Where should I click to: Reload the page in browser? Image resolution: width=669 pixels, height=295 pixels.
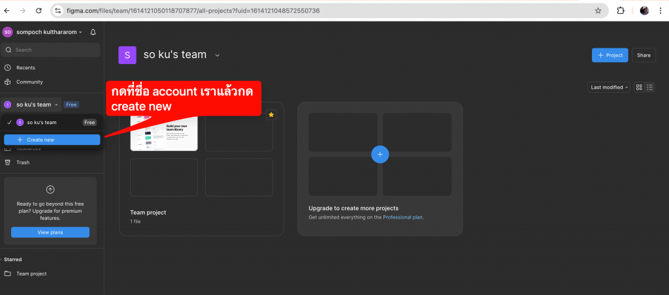pos(39,10)
